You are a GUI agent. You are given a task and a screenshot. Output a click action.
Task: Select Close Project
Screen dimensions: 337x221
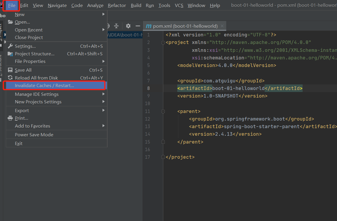(57, 37)
